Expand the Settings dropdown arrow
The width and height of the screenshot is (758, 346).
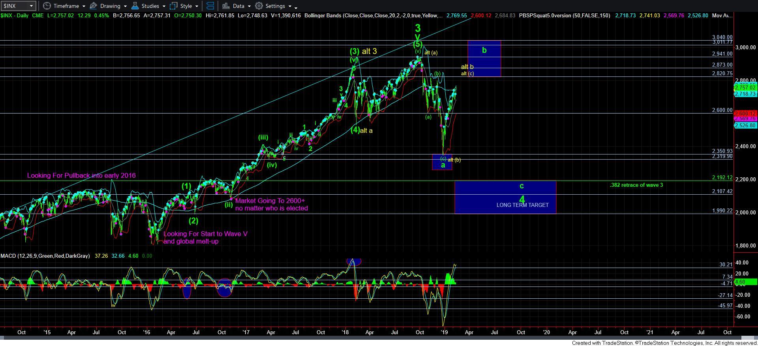[290, 6]
